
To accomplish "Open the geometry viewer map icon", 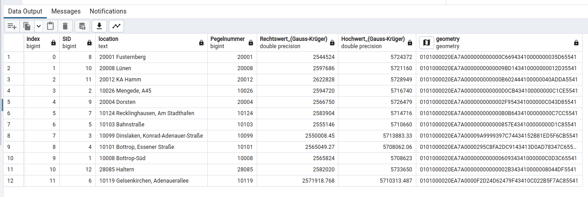I will 427,42.
